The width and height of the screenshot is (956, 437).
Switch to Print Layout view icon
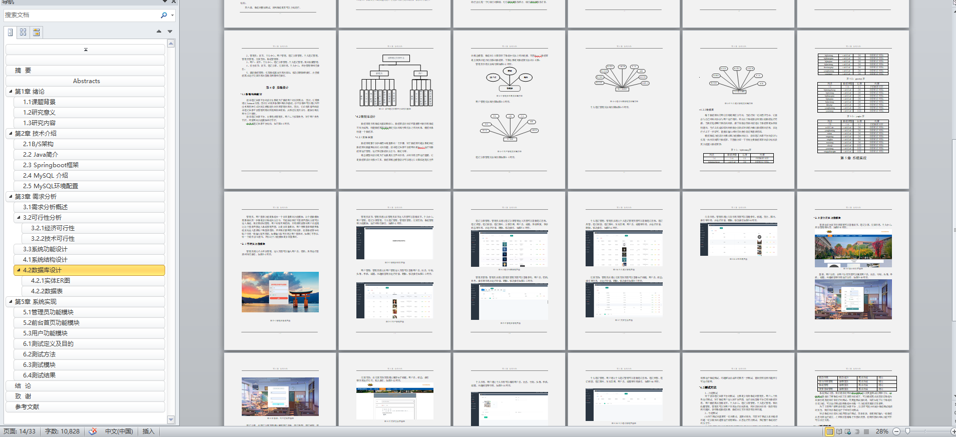click(x=829, y=431)
